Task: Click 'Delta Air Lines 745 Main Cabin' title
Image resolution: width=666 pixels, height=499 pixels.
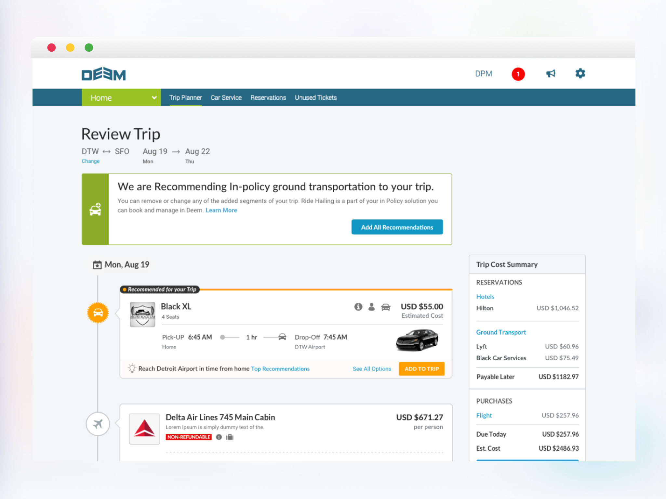Action: [220, 417]
